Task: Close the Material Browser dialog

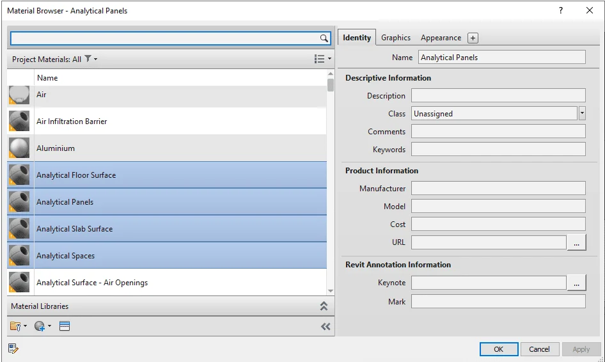Action: click(590, 10)
